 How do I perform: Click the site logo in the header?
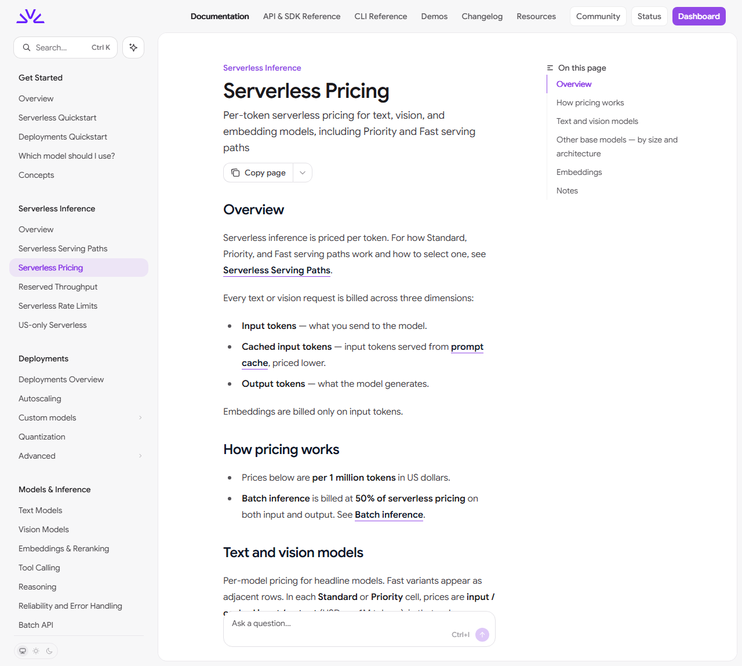(30, 16)
